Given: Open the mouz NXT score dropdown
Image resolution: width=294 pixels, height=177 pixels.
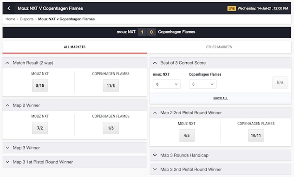Looking at the screenshot, I should [167, 84].
